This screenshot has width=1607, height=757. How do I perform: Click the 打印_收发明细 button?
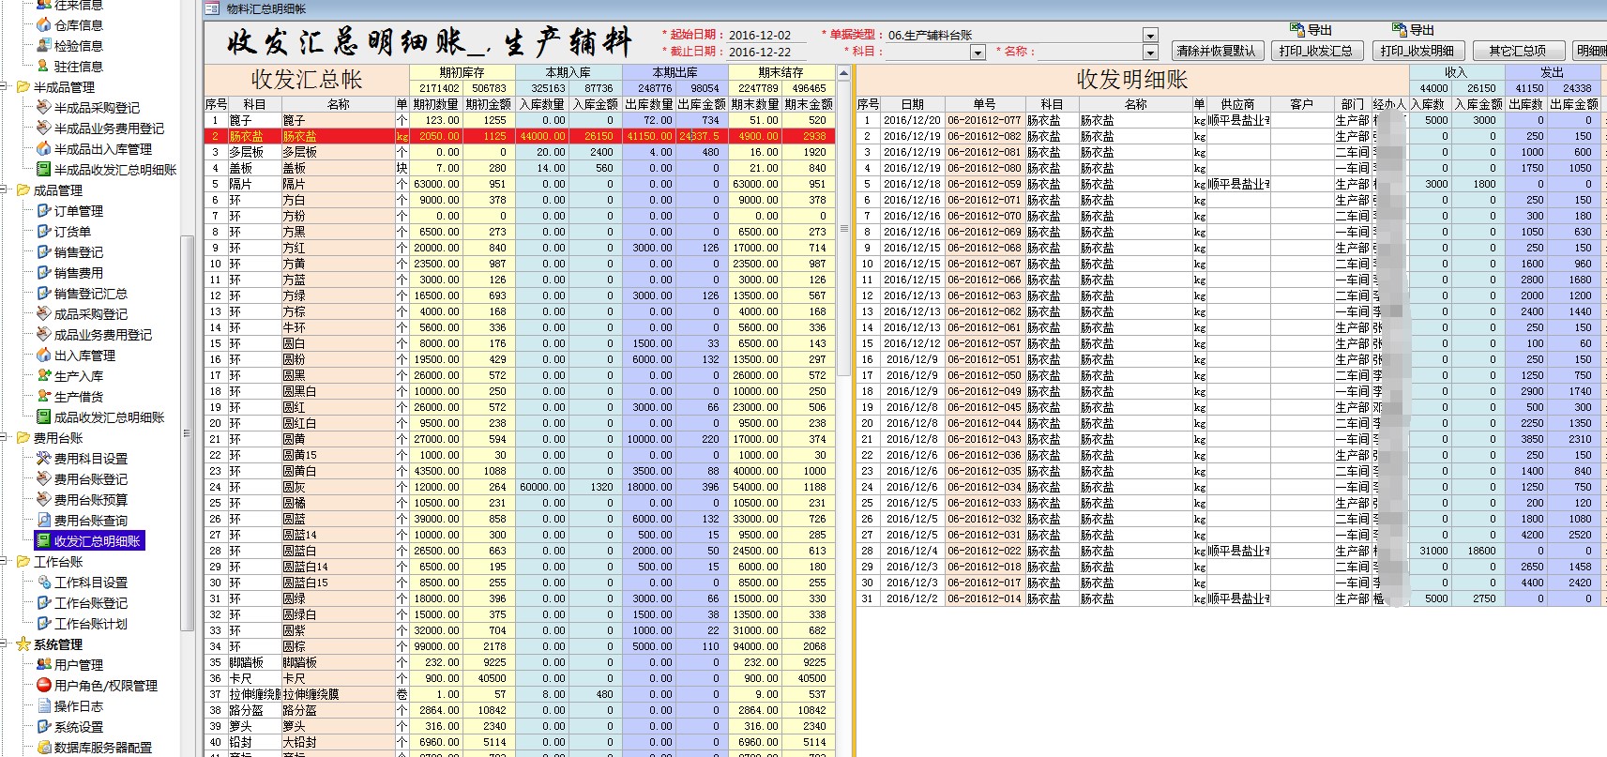coord(1417,51)
